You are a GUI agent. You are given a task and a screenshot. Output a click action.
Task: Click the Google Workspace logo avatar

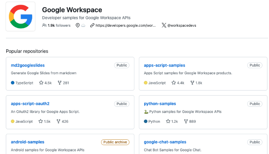click(21, 17)
